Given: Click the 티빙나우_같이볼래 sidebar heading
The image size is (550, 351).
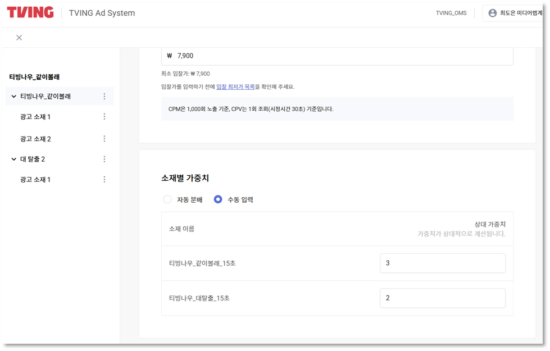Looking at the screenshot, I should pos(34,77).
